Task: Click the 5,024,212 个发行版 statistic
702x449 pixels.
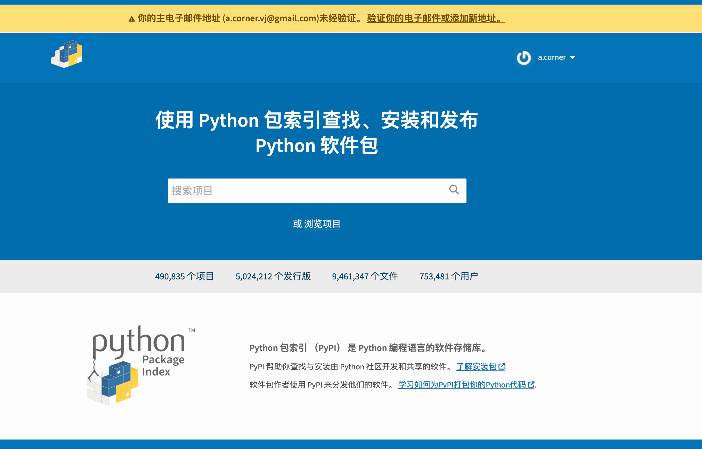Action: tap(273, 276)
